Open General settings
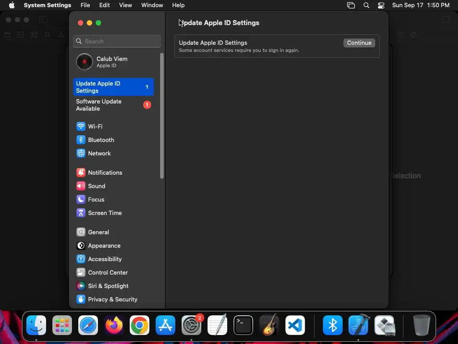The height and width of the screenshot is (344, 458). (113, 232)
